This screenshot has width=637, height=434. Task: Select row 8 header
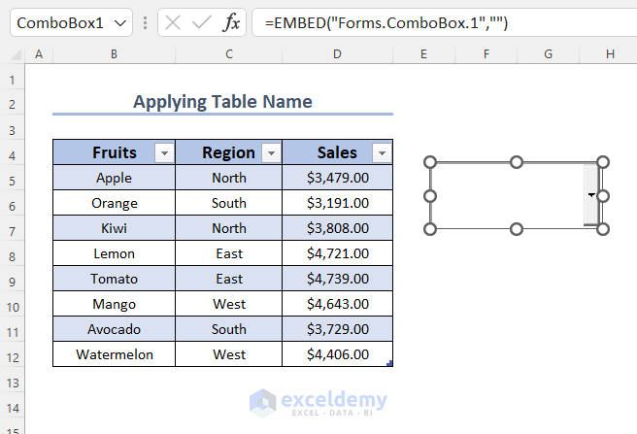(13, 253)
